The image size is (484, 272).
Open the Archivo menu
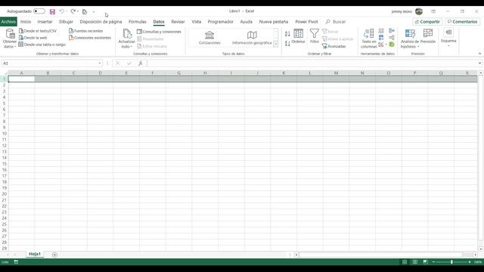[8, 22]
